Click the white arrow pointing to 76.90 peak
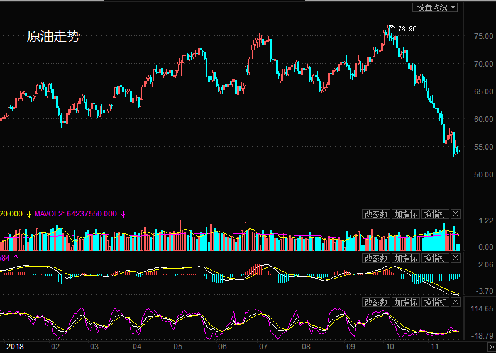This screenshot has width=496, height=353. tap(392, 28)
